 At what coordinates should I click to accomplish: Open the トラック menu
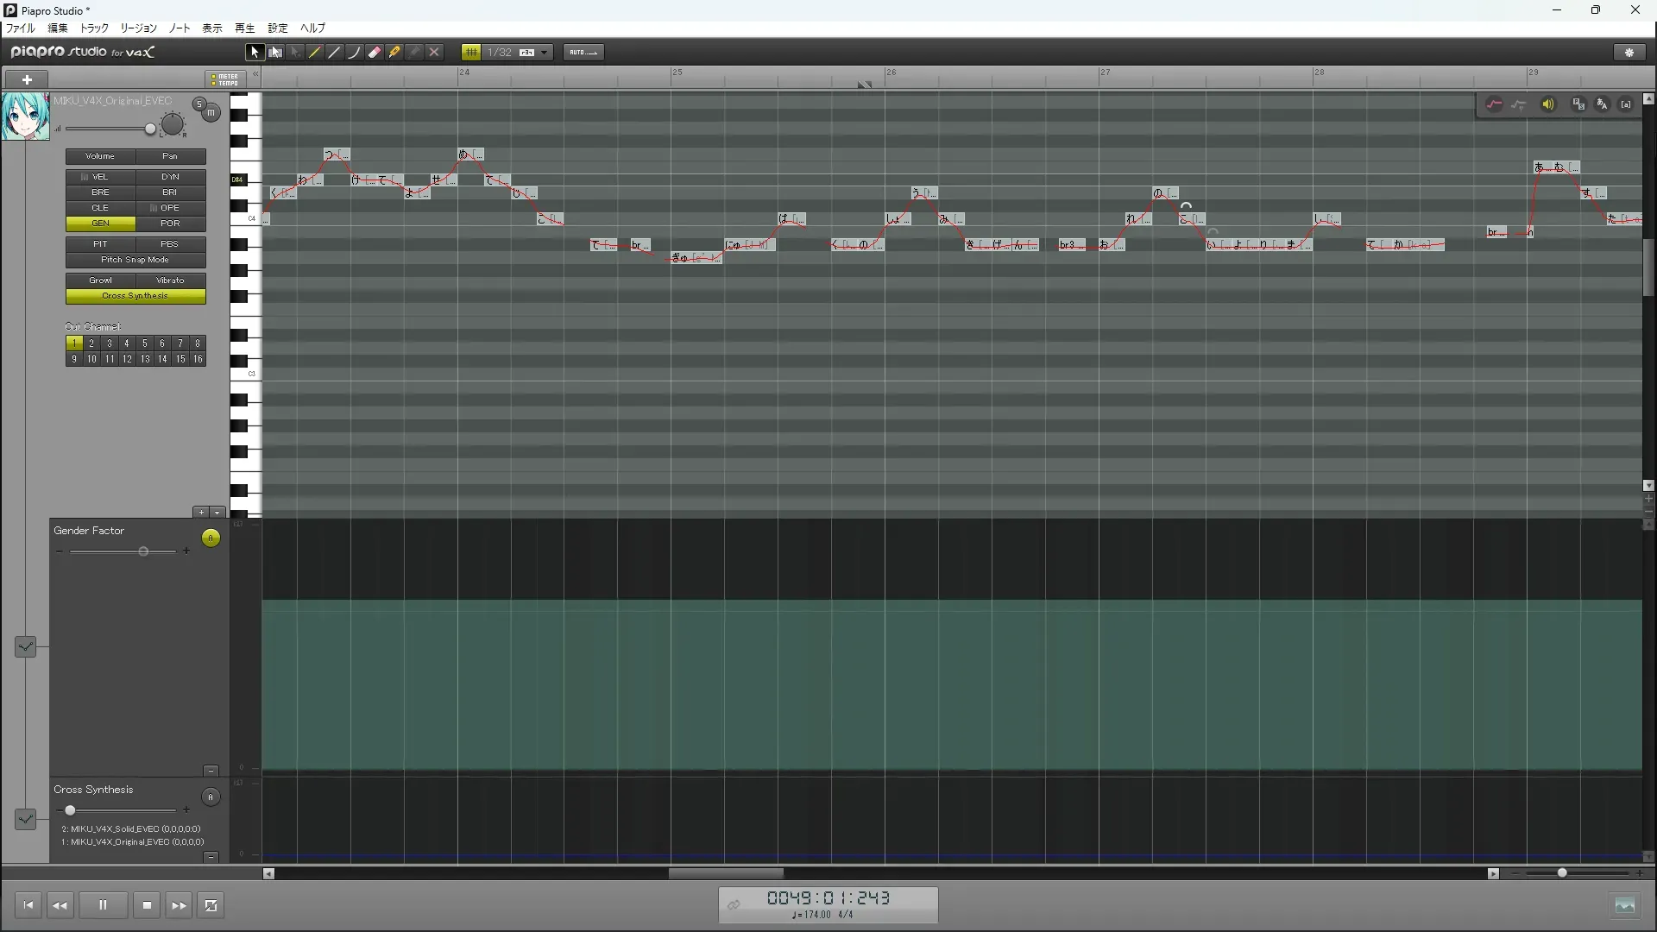pos(94,28)
